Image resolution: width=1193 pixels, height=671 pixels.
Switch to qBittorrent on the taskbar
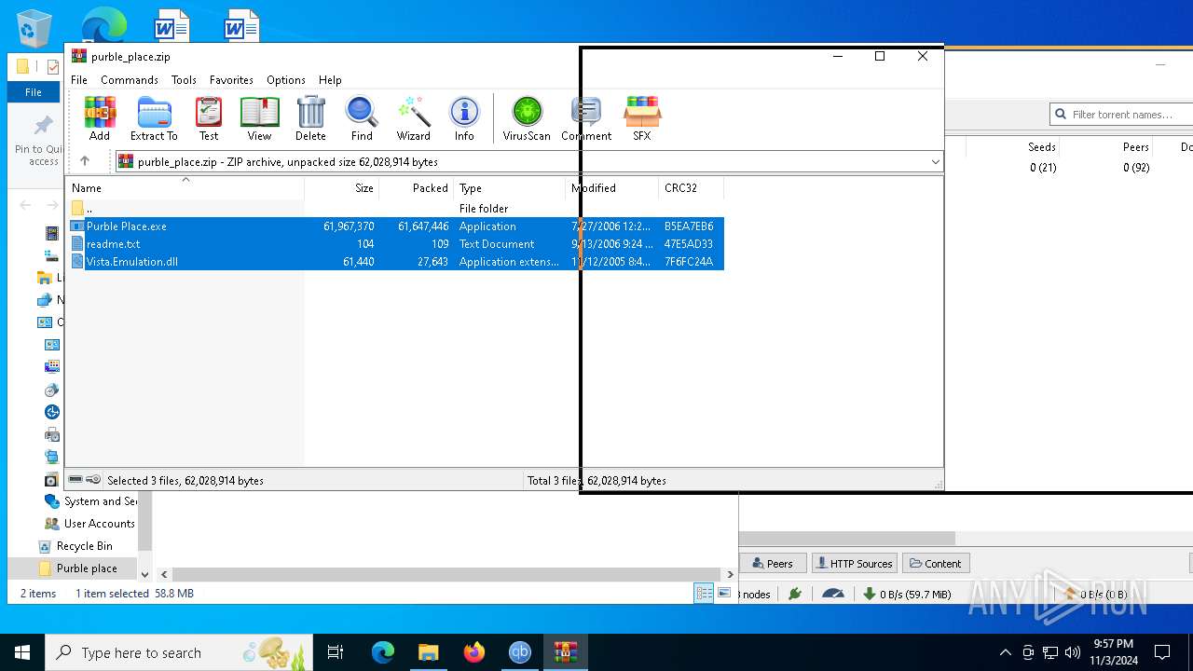520,652
